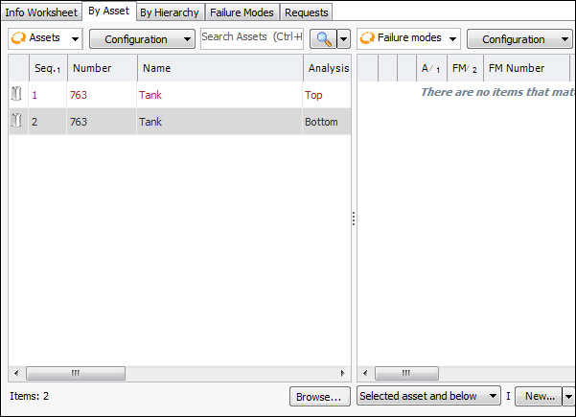Viewport: 576px width, 417px height.
Task: Open the Configuration dropdown above the failure modes grid
Action: click(519, 39)
